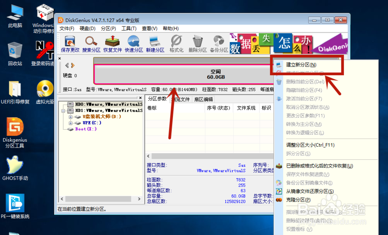
Task: Click the Backup Partition (备份分区) toolbar icon
Action: (x=219, y=44)
